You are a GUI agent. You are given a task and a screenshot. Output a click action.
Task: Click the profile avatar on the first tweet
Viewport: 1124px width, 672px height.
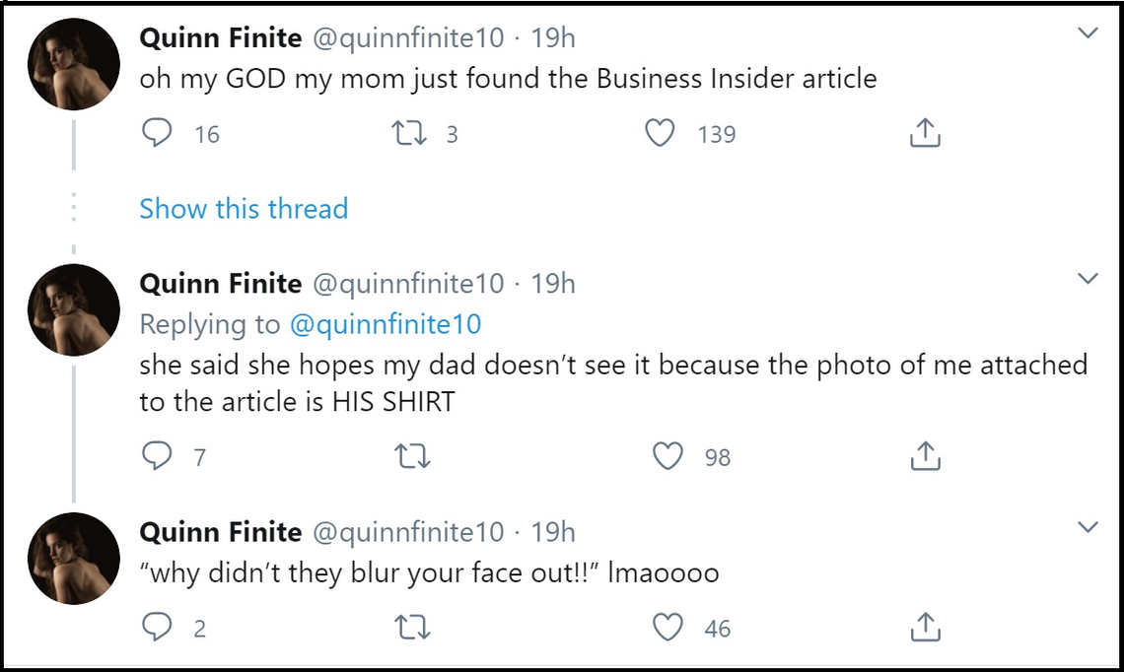pyautogui.click(x=74, y=63)
